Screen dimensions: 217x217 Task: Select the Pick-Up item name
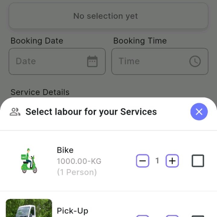point(72,211)
